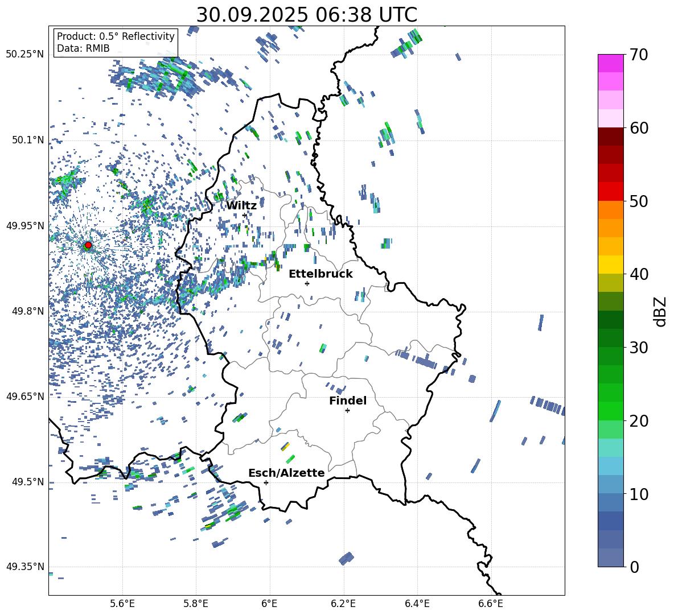Click the cross marker below Wiltz

[245, 215]
